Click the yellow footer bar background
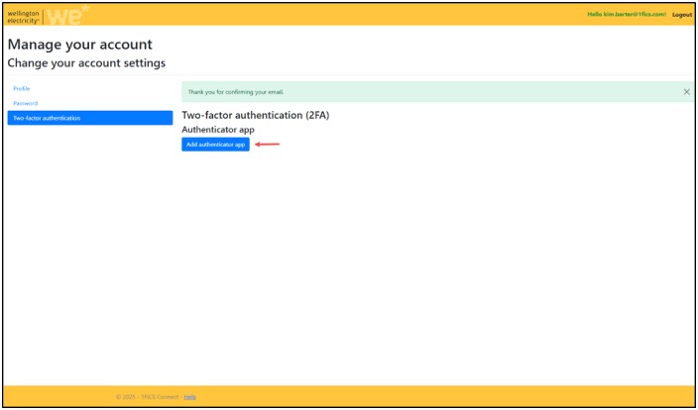 point(446,396)
